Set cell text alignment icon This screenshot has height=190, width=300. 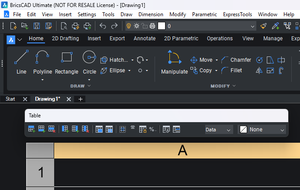coord(133,128)
